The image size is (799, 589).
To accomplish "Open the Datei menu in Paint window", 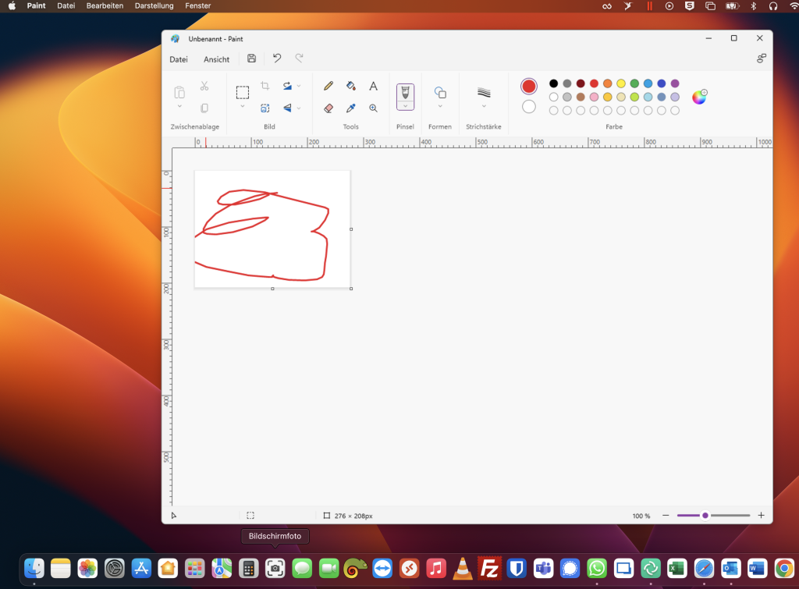I will pos(179,59).
